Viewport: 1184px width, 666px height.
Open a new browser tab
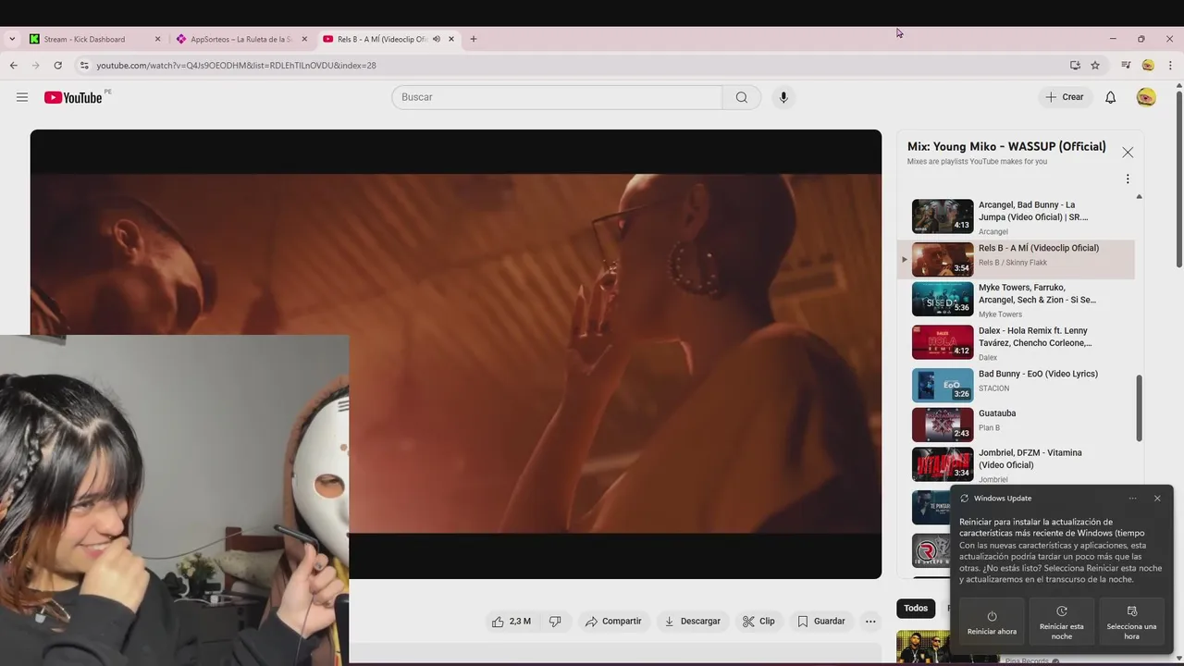pyautogui.click(x=474, y=39)
